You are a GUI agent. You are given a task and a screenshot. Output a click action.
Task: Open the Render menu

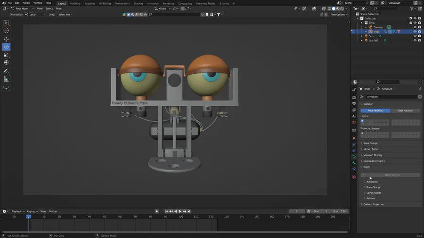[26, 3]
